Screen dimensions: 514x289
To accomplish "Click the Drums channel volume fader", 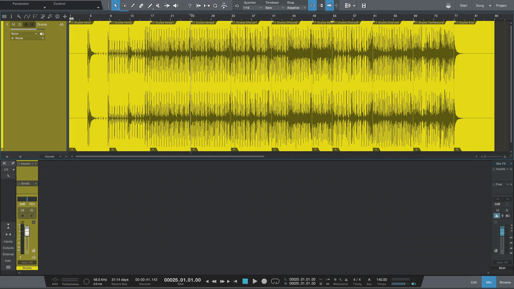I will [x=27, y=232].
